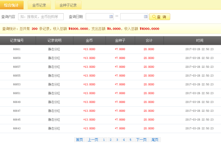The image size is (221, 144).
Task: Click the end date input field
Action: click(134, 17)
